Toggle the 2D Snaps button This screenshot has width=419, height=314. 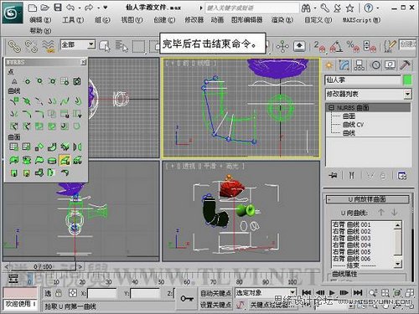tap(319, 46)
